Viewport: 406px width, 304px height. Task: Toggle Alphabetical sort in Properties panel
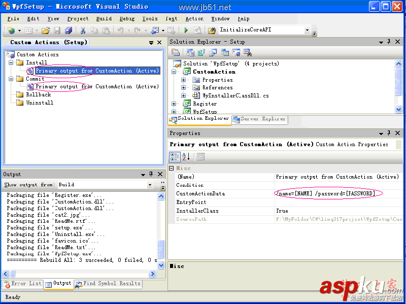click(186, 157)
